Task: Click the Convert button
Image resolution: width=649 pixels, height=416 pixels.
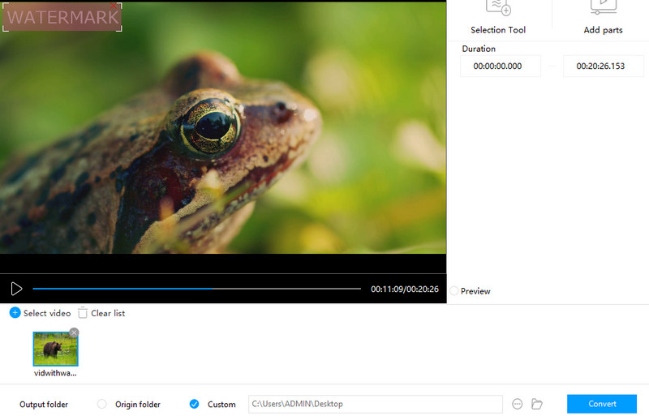Action: (602, 404)
